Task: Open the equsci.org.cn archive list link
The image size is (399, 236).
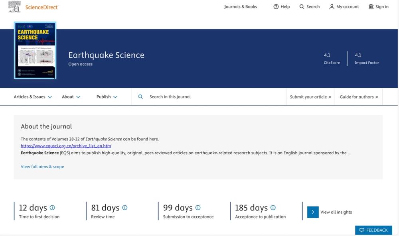Action: (x=66, y=146)
